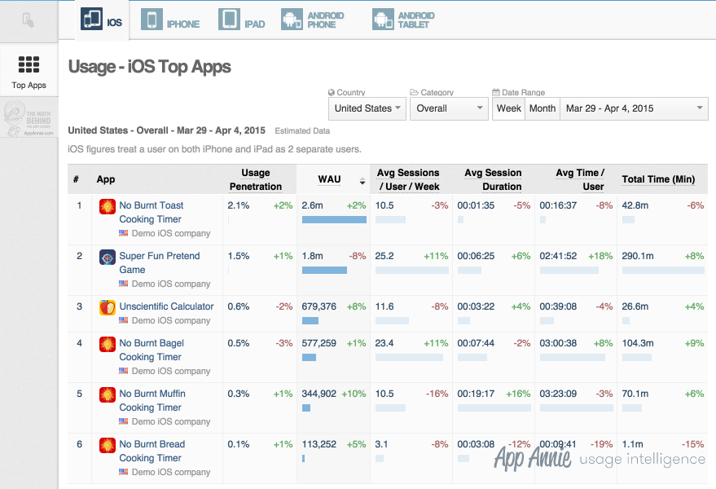The image size is (716, 489).
Task: Open the Overall category dropdown
Action: [x=450, y=108]
